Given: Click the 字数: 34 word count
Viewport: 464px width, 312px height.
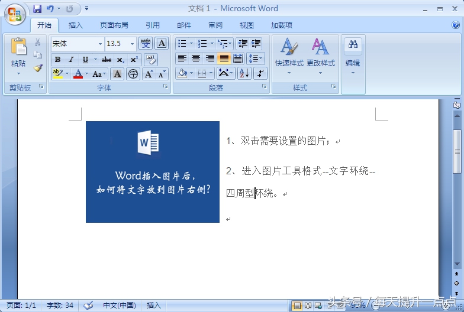Looking at the screenshot, I should [60, 305].
